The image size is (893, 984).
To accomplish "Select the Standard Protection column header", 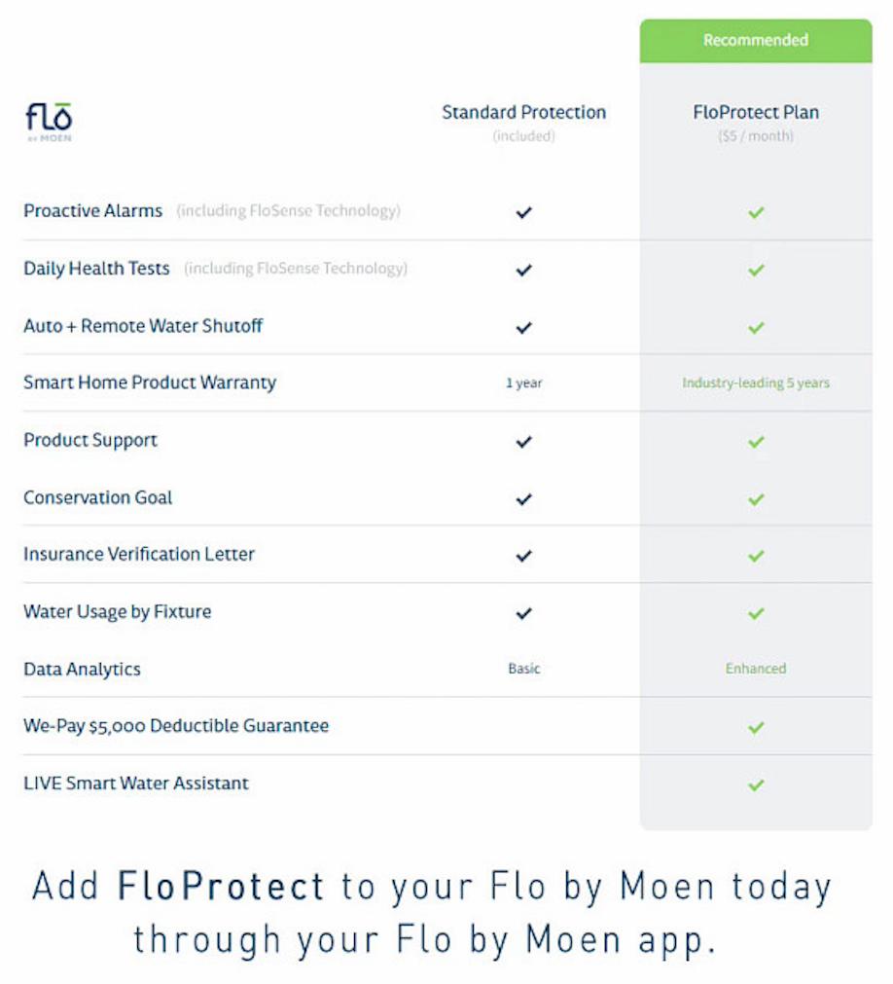I will [x=523, y=113].
